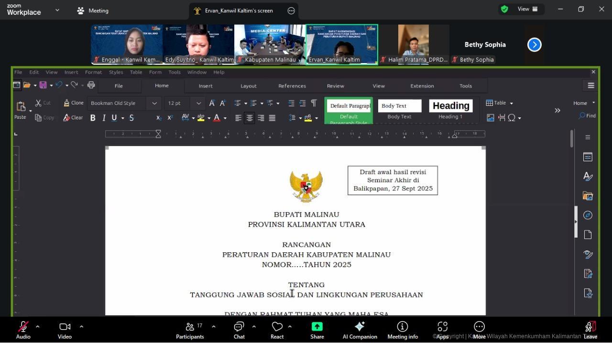Toggle strikethrough formatting

click(x=131, y=118)
